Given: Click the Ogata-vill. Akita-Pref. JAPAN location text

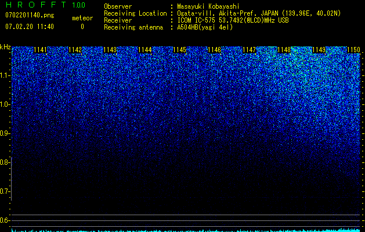Looking at the screenshot, I should tap(259, 13).
